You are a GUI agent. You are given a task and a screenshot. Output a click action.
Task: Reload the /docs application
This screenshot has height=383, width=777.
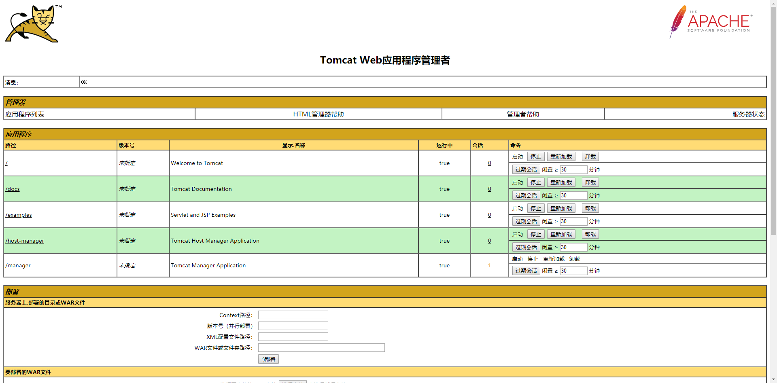point(561,182)
